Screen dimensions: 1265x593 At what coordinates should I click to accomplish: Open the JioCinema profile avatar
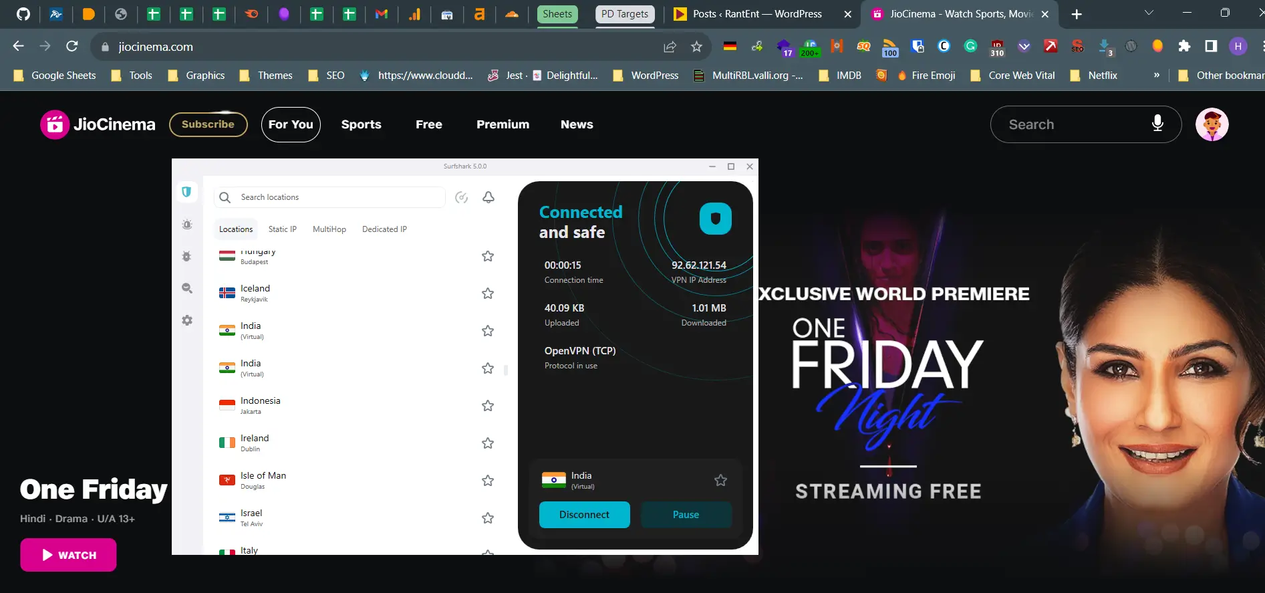[1212, 124]
